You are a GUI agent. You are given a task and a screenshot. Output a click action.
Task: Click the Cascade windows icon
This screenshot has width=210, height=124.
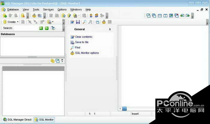click(x=148, y=16)
